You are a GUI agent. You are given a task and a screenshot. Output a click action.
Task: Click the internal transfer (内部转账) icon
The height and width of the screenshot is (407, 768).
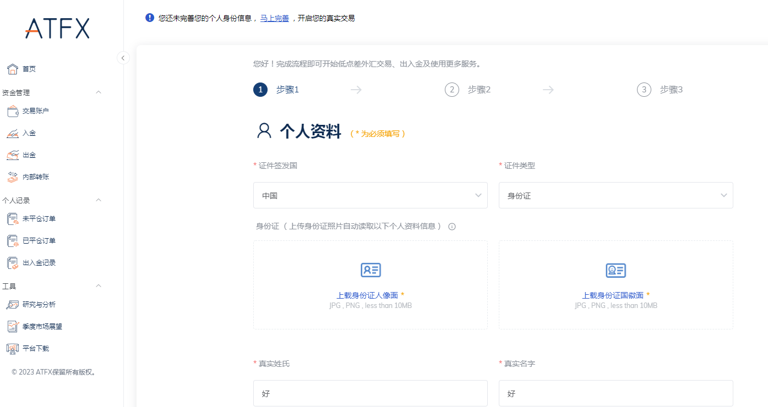click(x=13, y=177)
